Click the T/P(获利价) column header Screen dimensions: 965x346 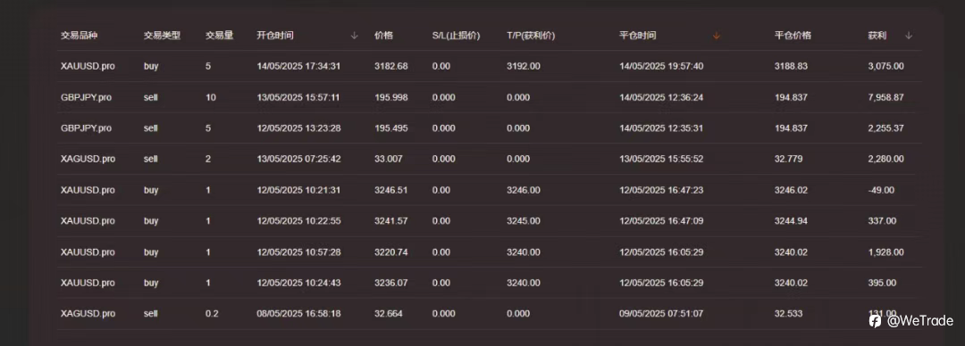pyautogui.click(x=531, y=36)
